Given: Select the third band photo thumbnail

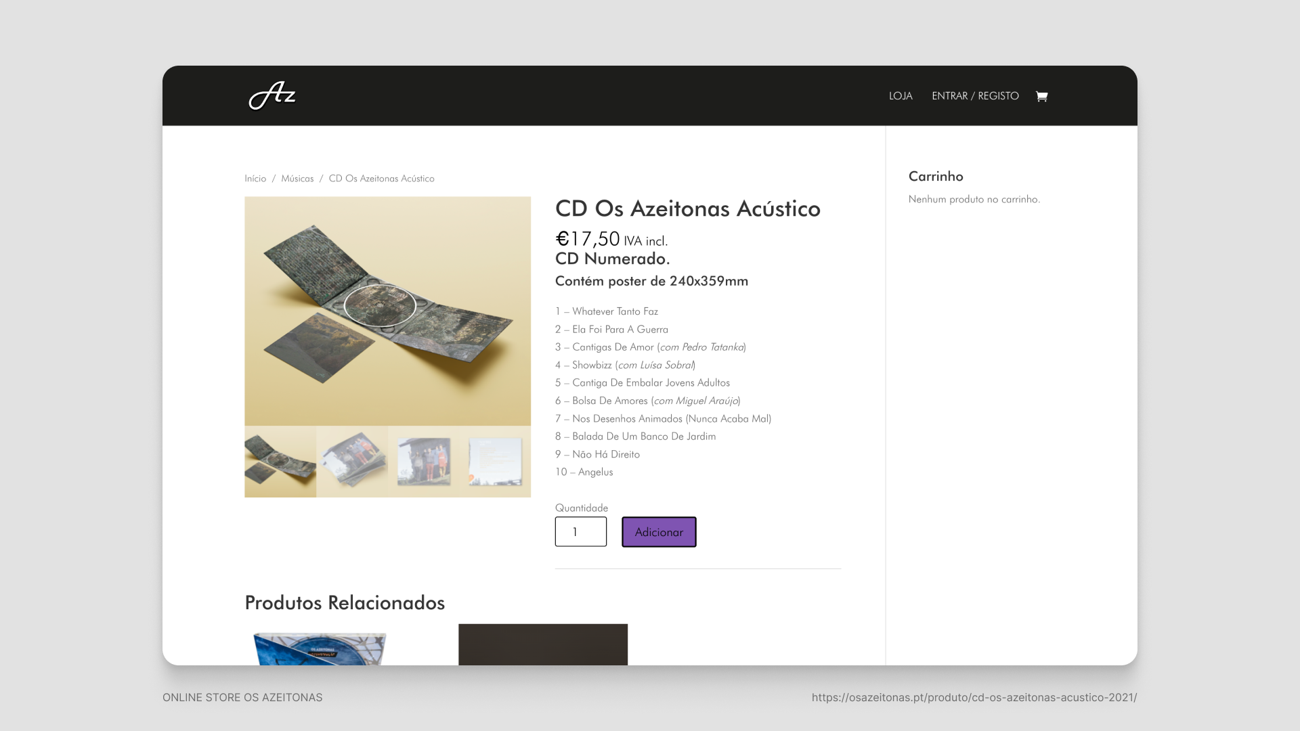Looking at the screenshot, I should pos(424,462).
